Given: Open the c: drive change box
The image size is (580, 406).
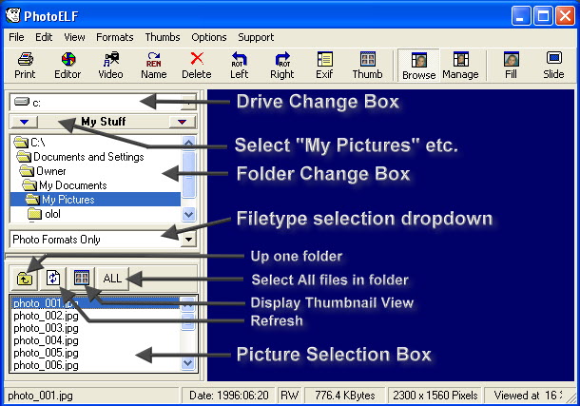Looking at the screenshot, I should [103, 102].
